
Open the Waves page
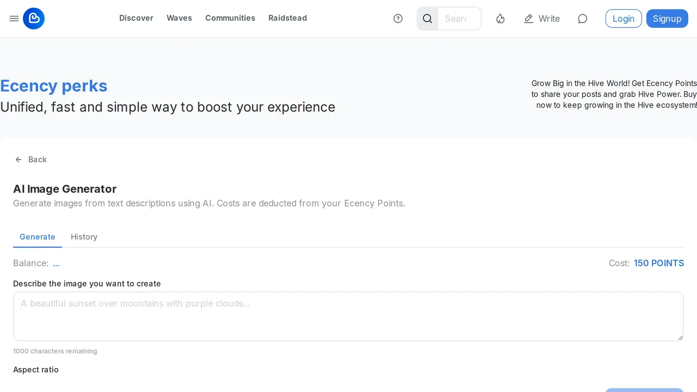tap(179, 18)
